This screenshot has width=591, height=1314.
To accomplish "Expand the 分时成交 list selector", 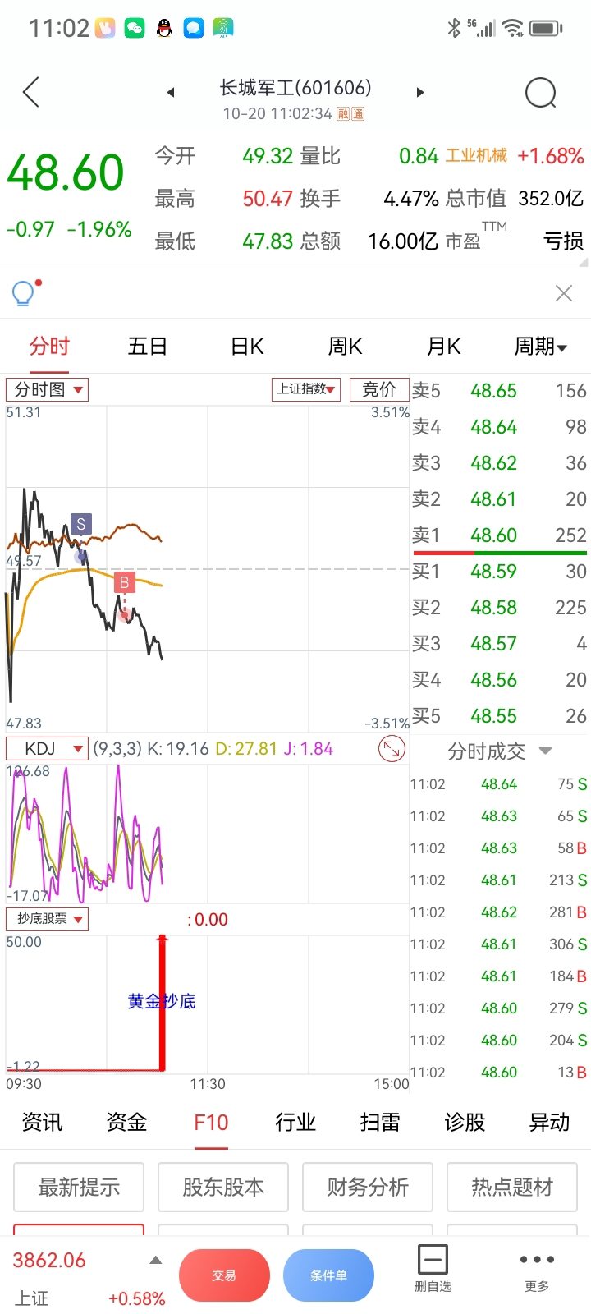I will coord(500,751).
